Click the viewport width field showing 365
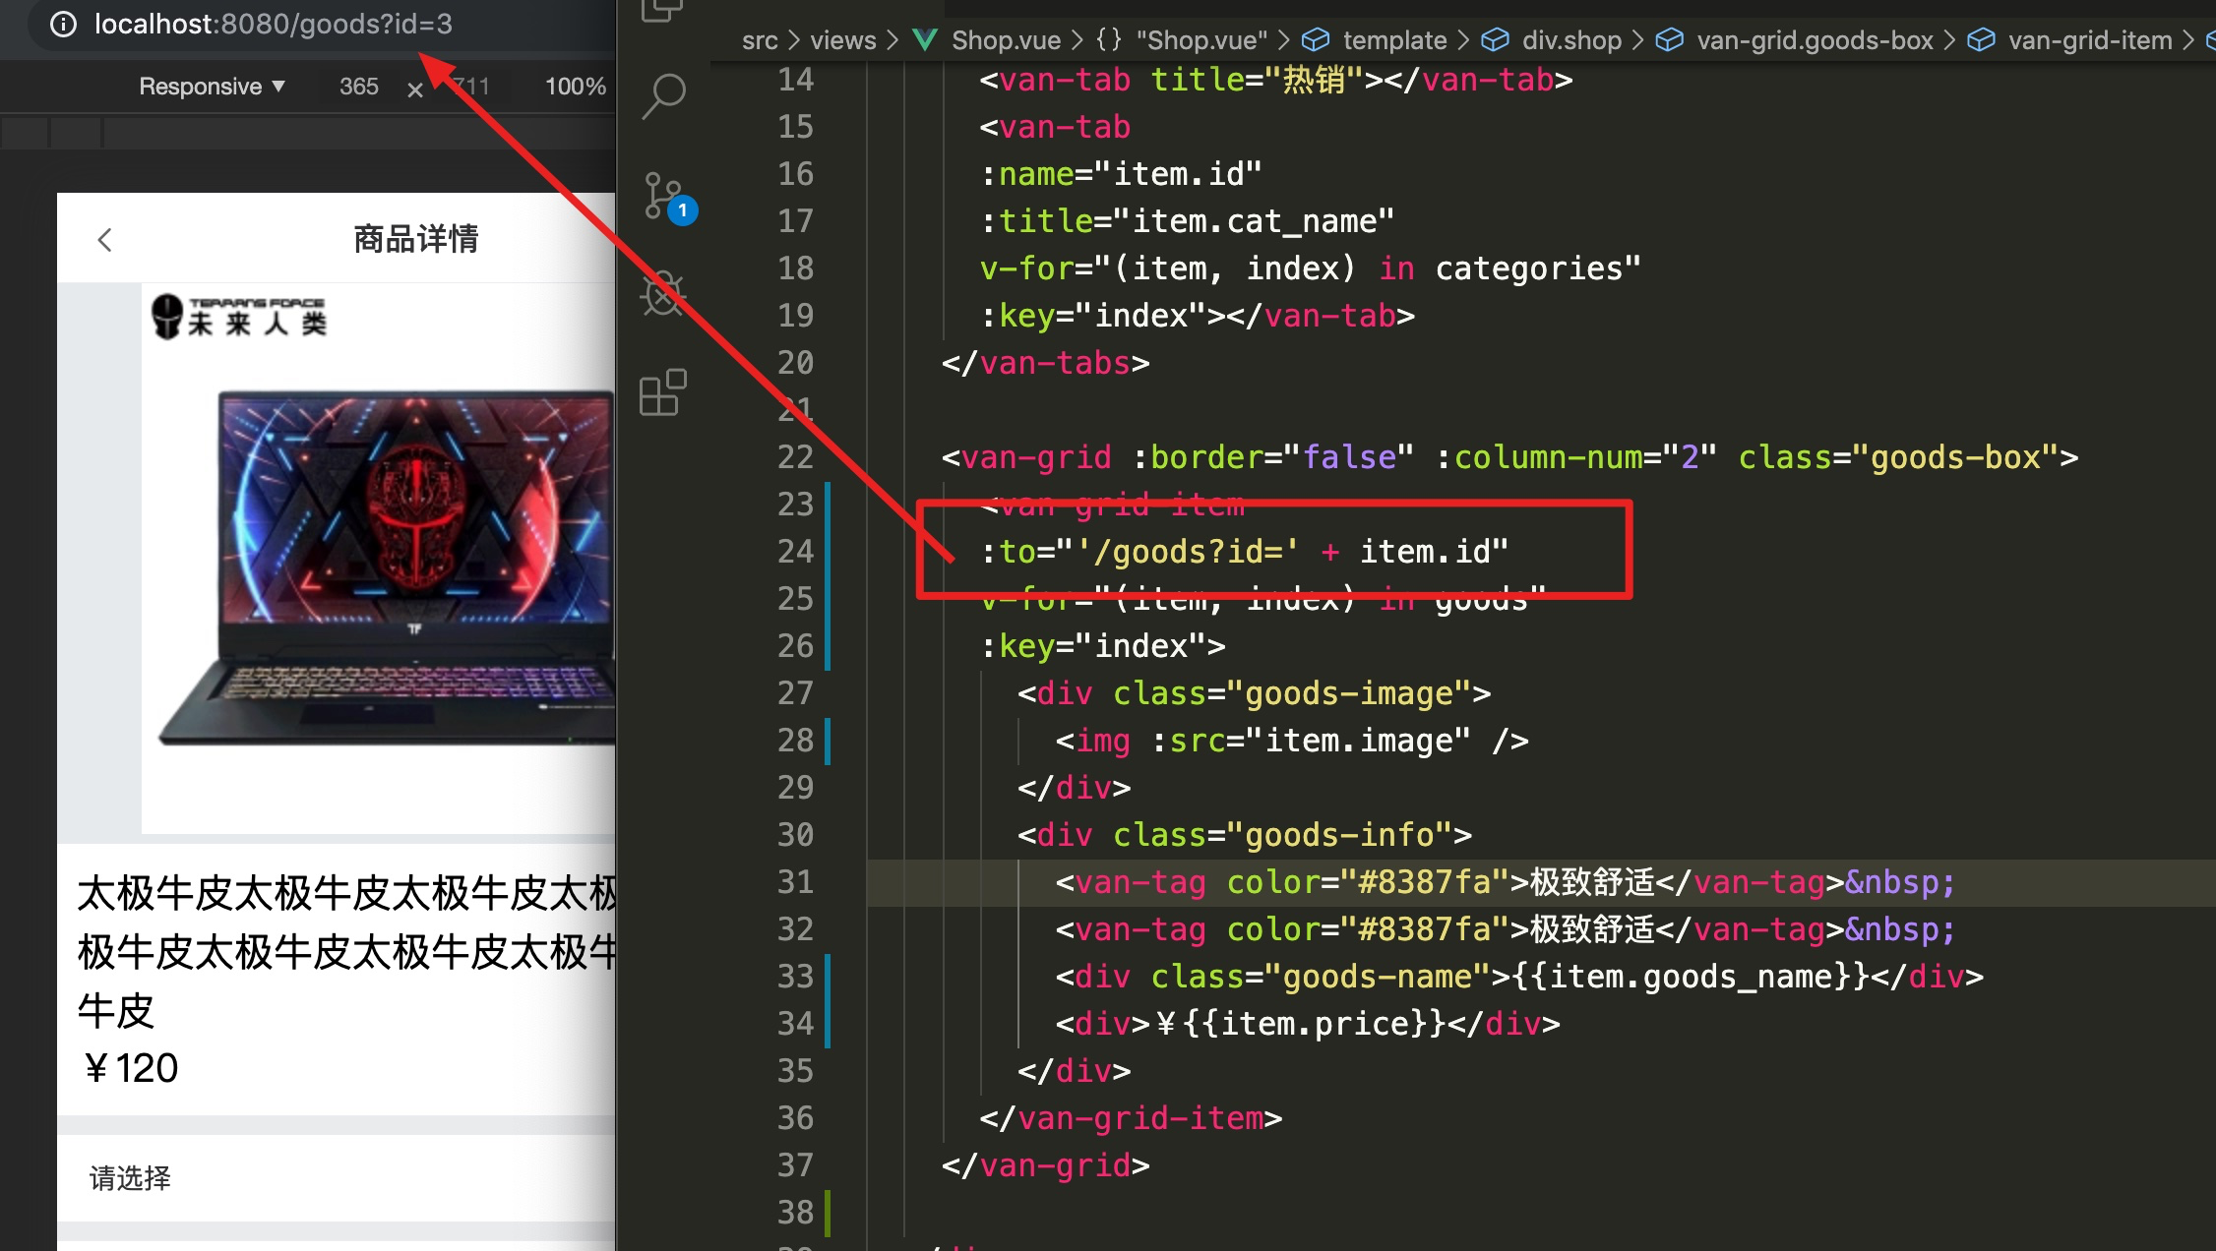 tap(358, 87)
